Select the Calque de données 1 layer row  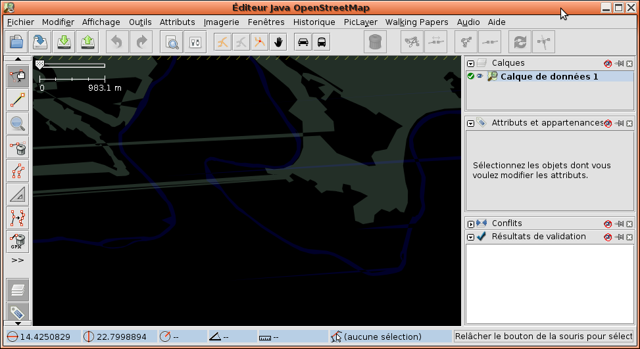coord(550,76)
